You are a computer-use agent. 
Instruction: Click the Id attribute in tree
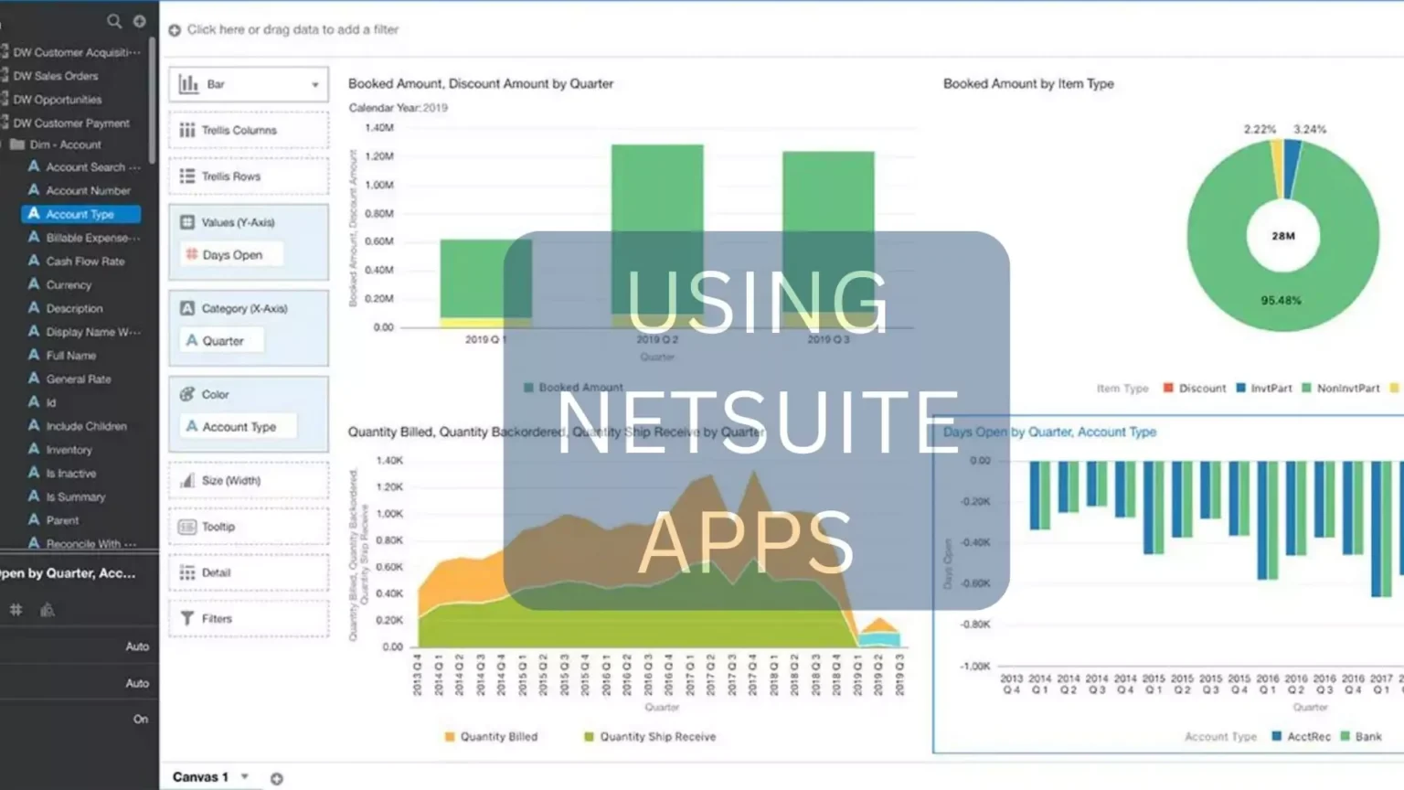pos(50,402)
